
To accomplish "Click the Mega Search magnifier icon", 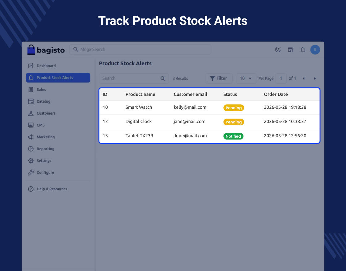I will pos(76,50).
